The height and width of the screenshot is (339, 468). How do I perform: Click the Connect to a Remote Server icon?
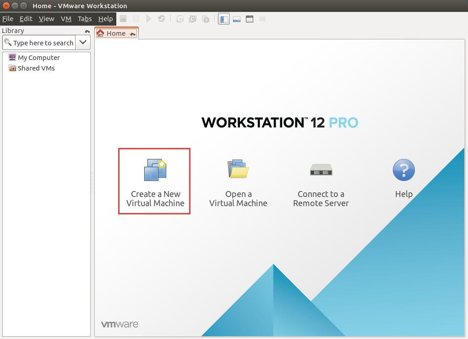[x=321, y=169]
